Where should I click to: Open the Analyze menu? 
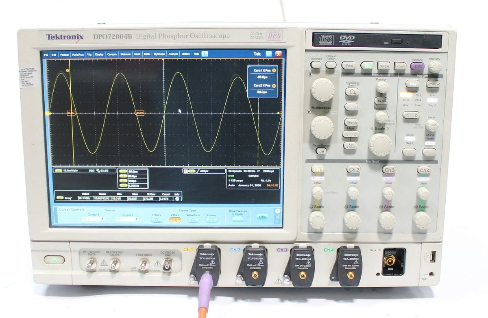(x=173, y=54)
